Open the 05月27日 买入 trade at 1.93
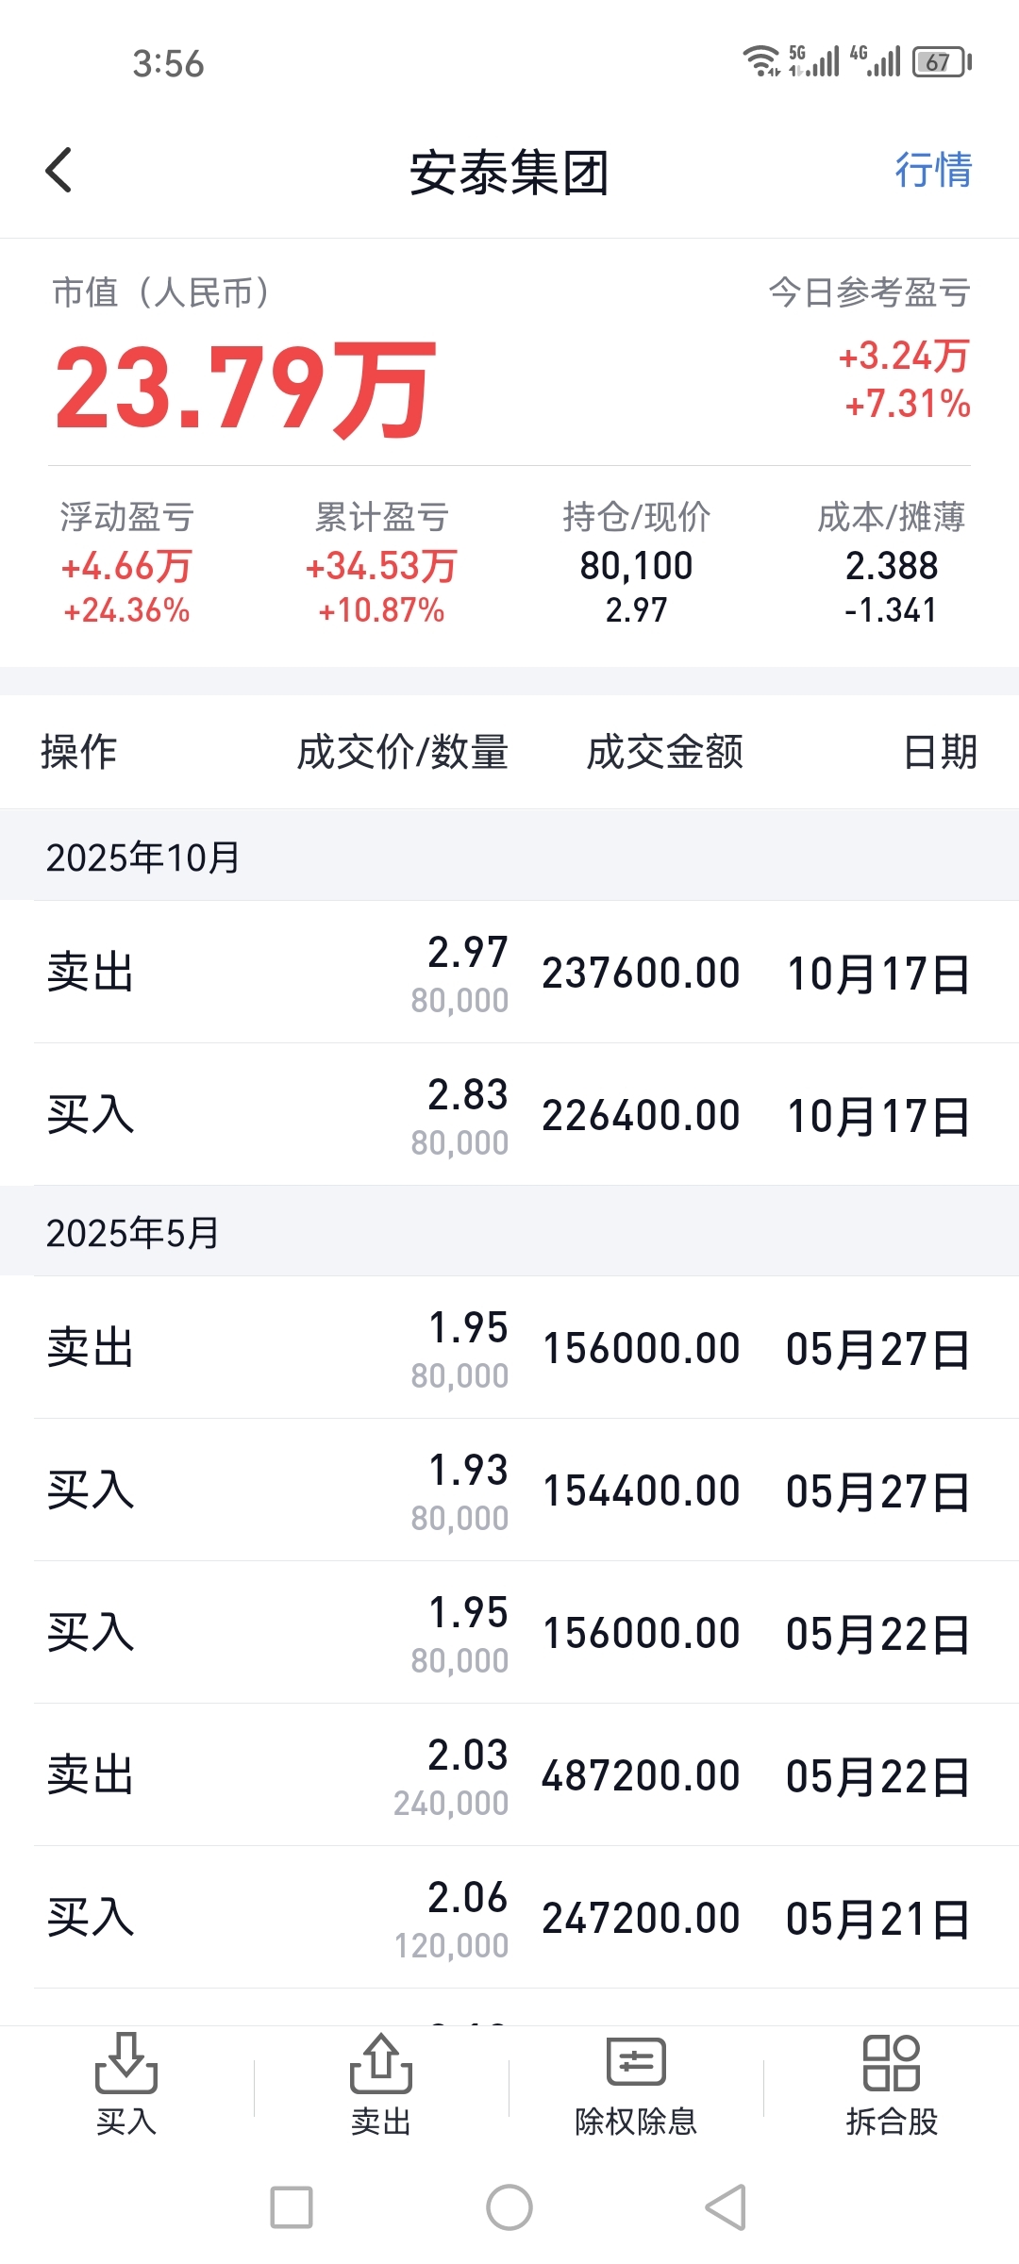1019x2264 pixels. tap(509, 1490)
